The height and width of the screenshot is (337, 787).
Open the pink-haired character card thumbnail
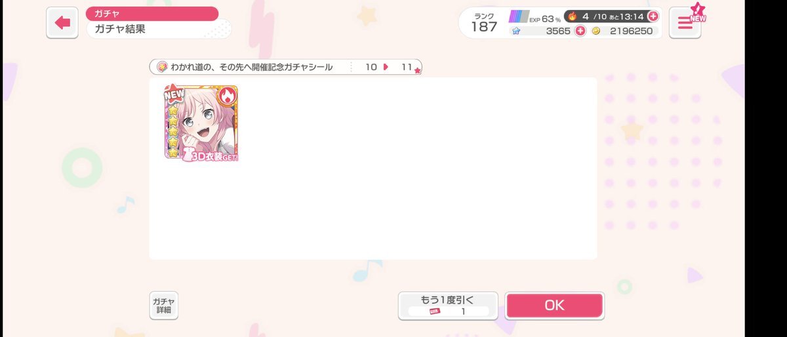201,123
